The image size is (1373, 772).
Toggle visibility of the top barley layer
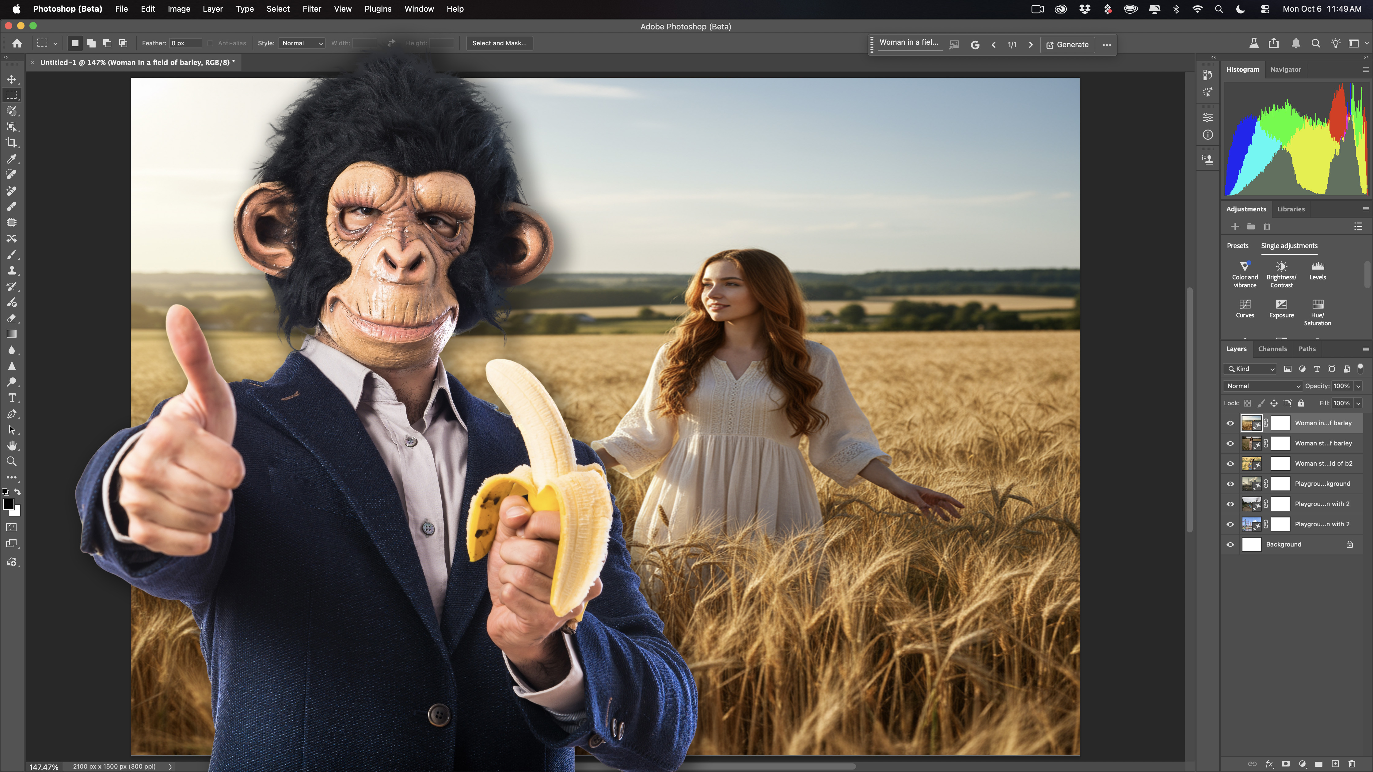[x=1230, y=423]
